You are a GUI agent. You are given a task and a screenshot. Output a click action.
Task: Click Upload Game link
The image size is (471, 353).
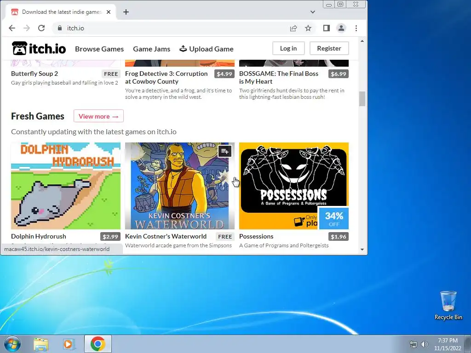tap(207, 49)
